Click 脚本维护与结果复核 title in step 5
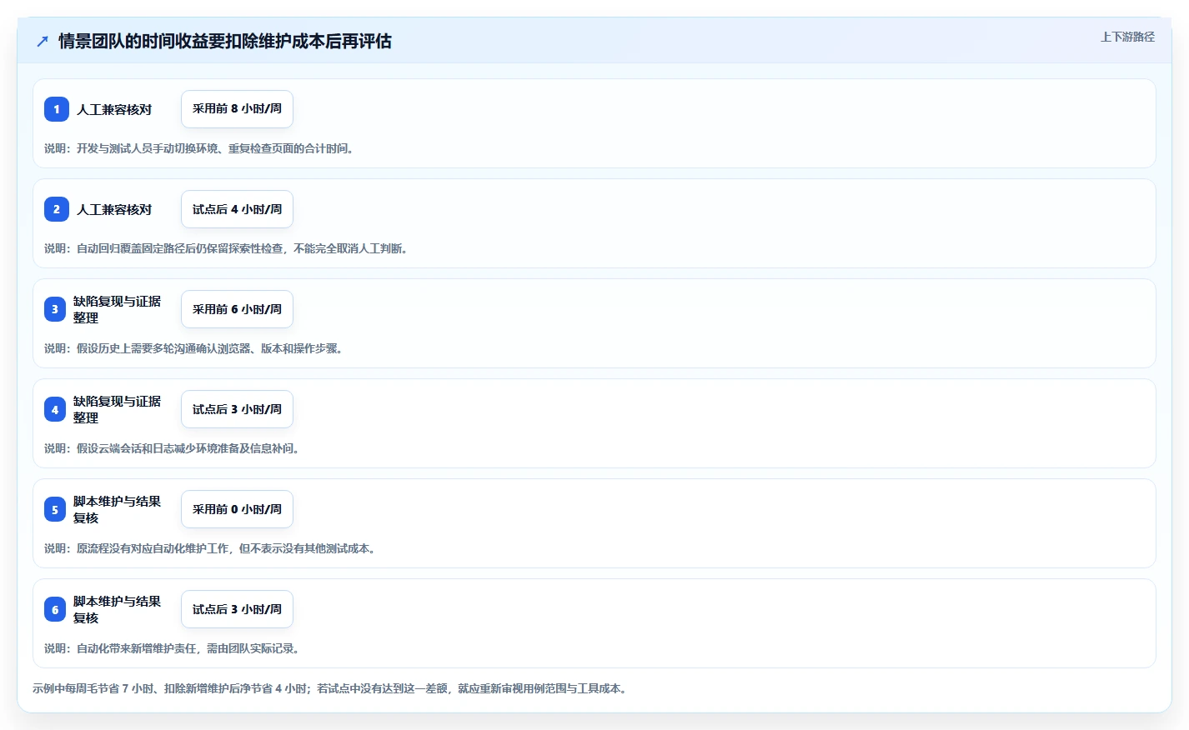1189x730 pixels. [117, 509]
